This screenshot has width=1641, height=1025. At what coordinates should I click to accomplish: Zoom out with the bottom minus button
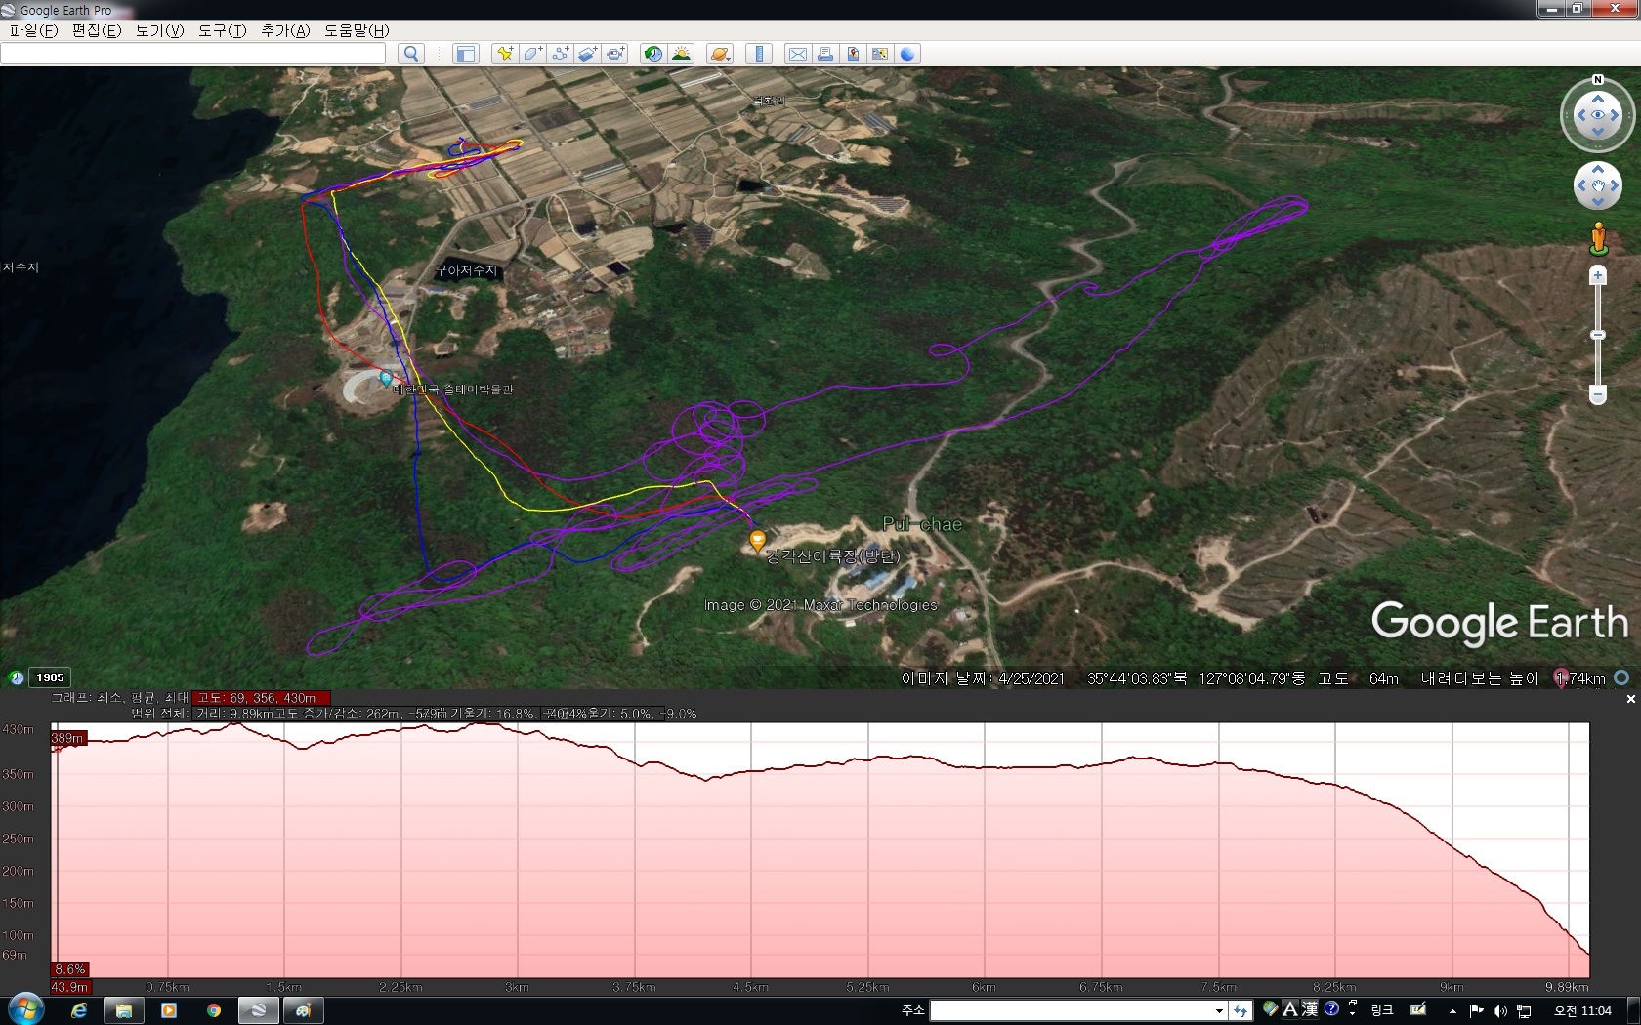[1598, 394]
